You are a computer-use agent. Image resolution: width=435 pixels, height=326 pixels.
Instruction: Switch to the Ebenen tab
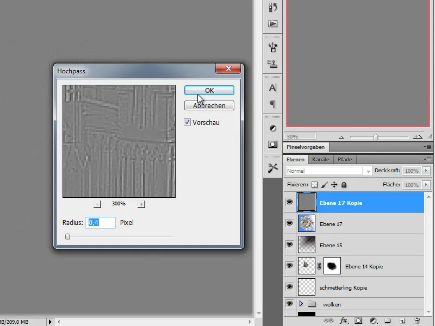(295, 159)
